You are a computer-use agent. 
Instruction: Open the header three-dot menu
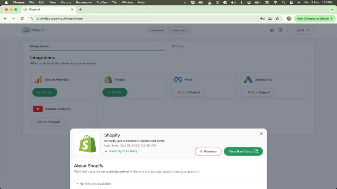coord(288,30)
